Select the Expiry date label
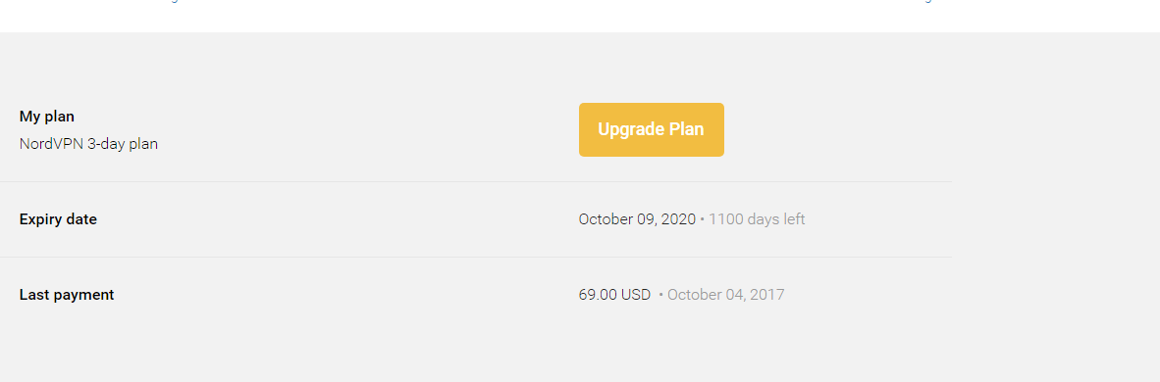 (x=58, y=219)
